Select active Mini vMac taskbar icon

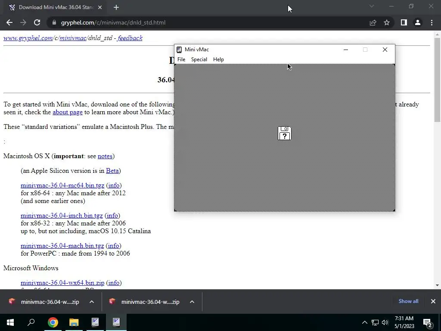point(116,322)
